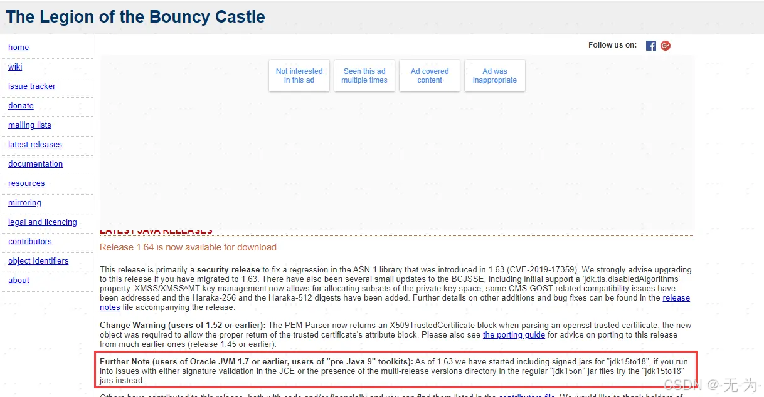Open the mirroring page link
This screenshot has height=397, width=764.
point(24,203)
